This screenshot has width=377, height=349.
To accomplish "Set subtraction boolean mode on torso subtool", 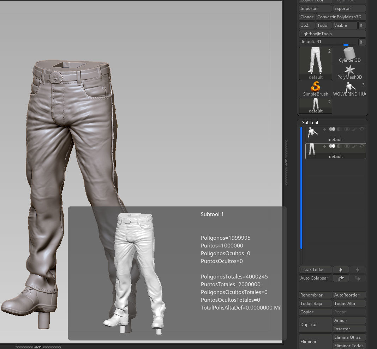I will point(339,129).
